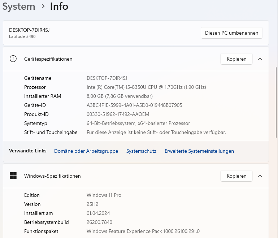The image size is (278, 238).
Task: Click the Prozessor label
Action: 35,87
